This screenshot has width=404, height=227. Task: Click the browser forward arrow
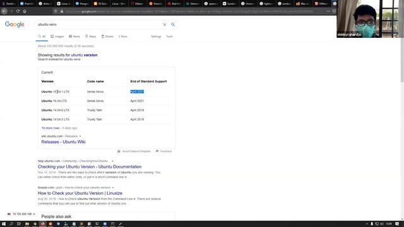[x=11, y=11]
